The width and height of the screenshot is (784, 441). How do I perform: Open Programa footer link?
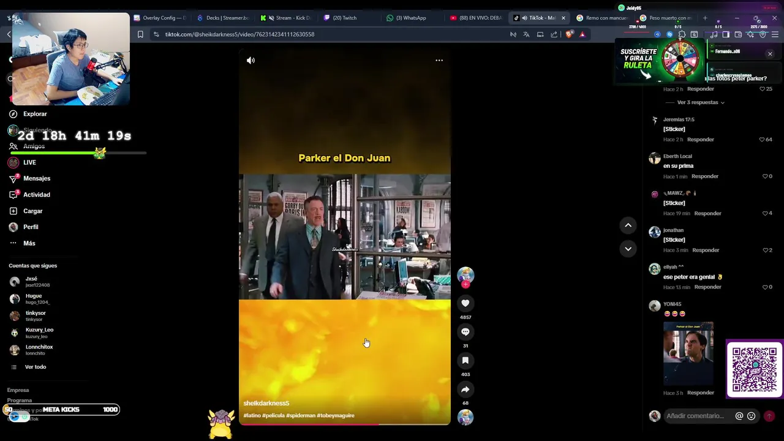[x=20, y=401]
